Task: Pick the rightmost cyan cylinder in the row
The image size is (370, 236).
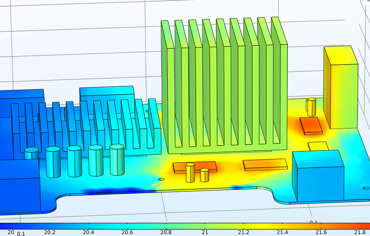Action: point(117,160)
